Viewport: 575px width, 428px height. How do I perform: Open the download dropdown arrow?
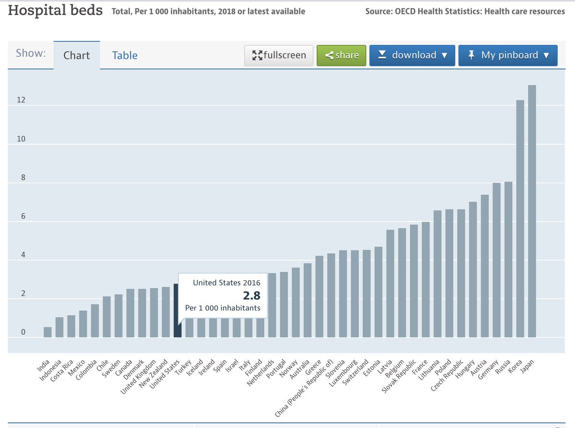tap(444, 55)
